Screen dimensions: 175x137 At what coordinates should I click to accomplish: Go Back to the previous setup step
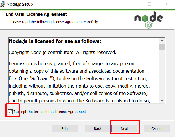coord(98,128)
